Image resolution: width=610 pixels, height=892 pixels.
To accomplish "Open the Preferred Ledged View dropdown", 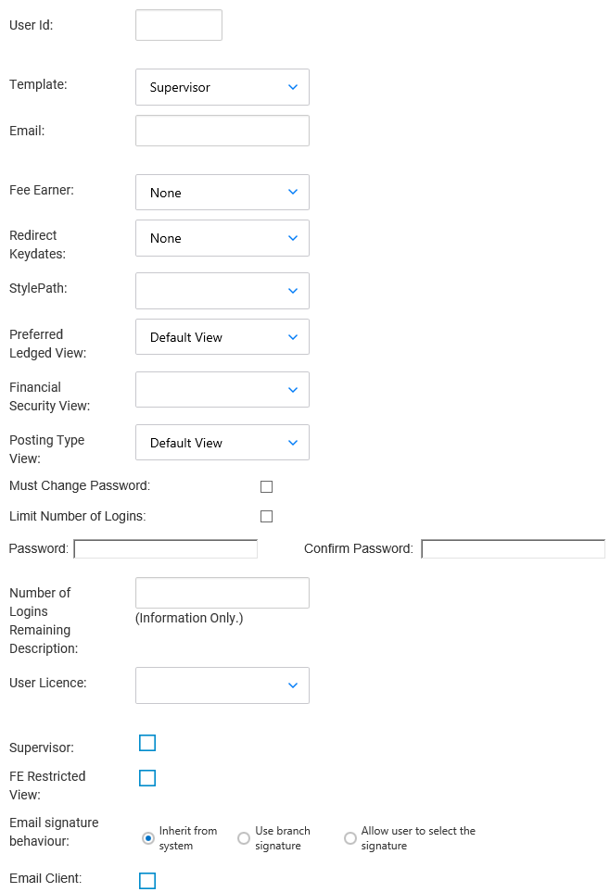I will click(x=222, y=337).
